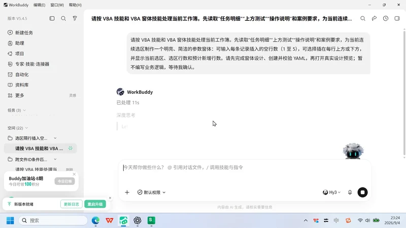The width and height of the screenshot is (406, 228).
Task: Open the Hy3 model selector
Action: 331,193
